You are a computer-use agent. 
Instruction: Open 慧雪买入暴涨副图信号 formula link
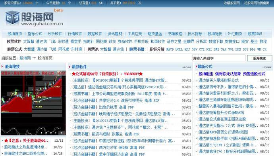(x=227, y=106)
